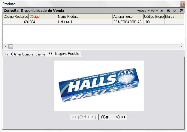Select the Halls Azul product name cell
The image size is (187, 132).
pos(85,22)
